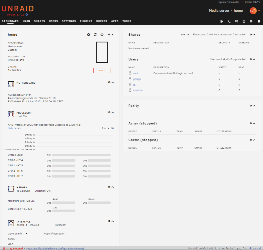Screen dimensions: 263x250
Task: Click the Array Stopped status text
Action: click(x=14, y=248)
